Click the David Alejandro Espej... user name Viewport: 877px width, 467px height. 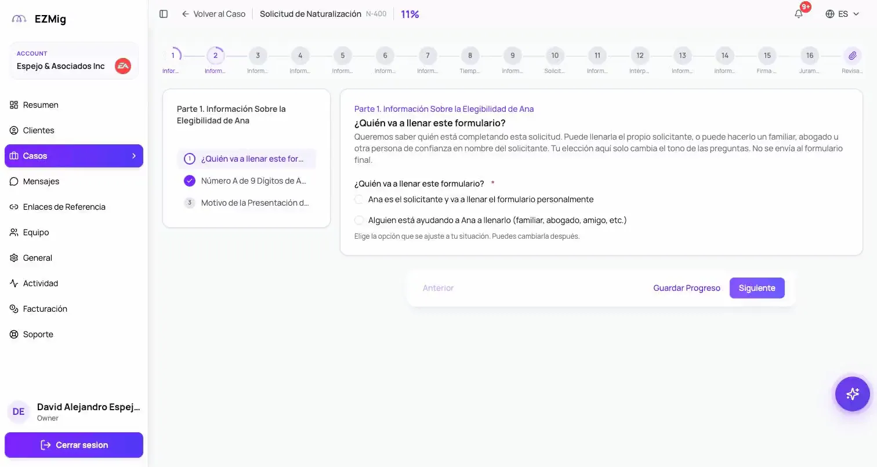coord(89,407)
